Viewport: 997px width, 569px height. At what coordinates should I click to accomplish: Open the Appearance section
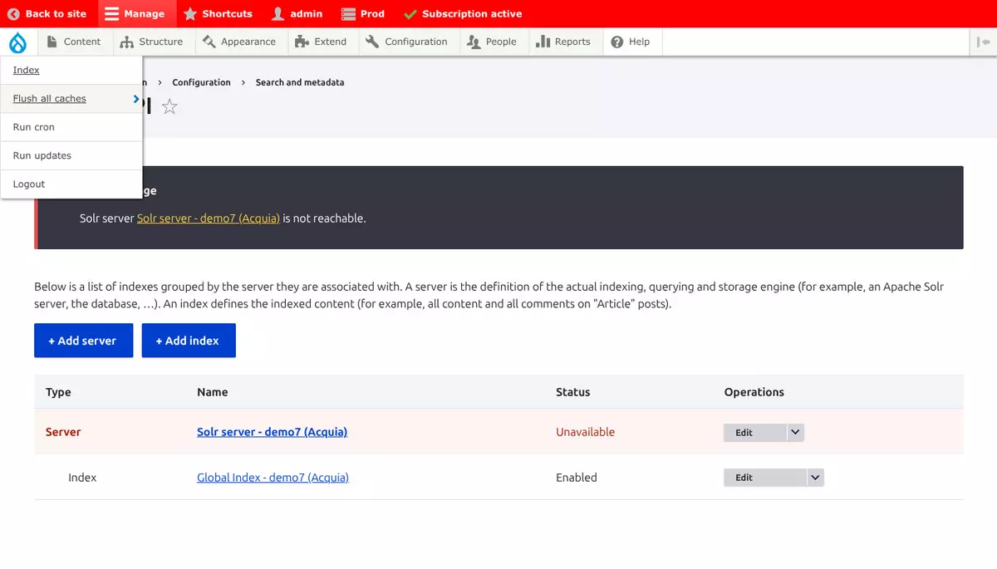point(239,42)
